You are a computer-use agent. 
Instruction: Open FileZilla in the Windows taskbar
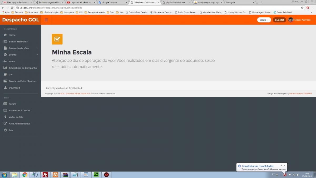click(x=45, y=175)
